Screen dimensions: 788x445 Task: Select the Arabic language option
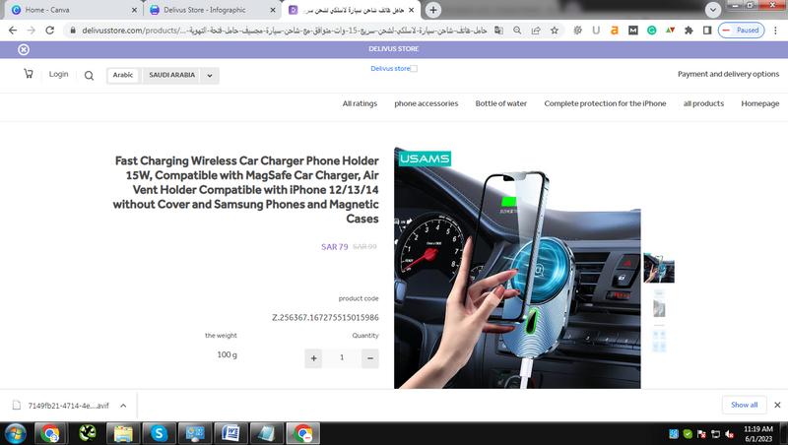pyautogui.click(x=122, y=75)
